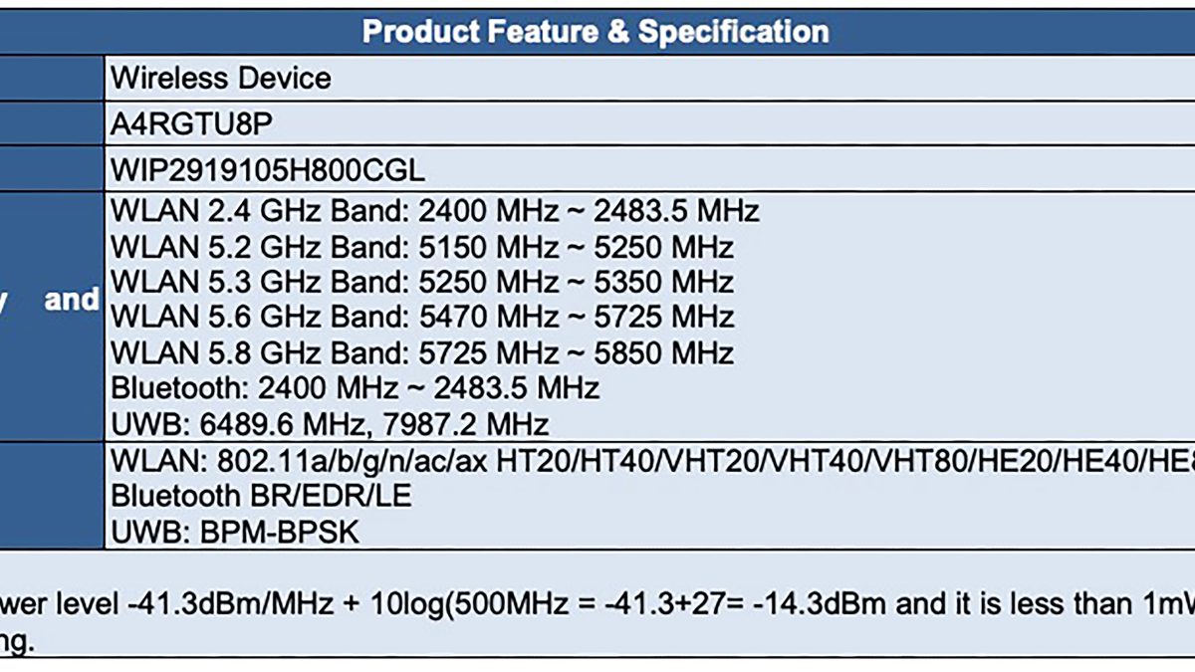Select the Bluetooth BR/EDR/LE line
Image resolution: width=1195 pixels, height=672 pixels.
point(261,497)
